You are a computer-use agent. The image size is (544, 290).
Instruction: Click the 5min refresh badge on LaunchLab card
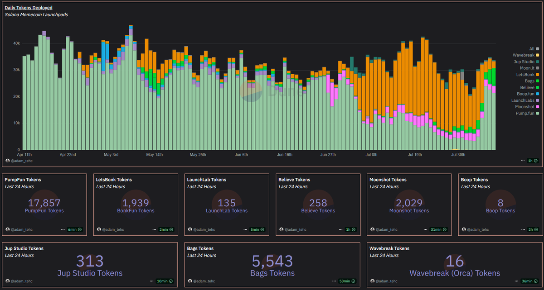(x=257, y=229)
